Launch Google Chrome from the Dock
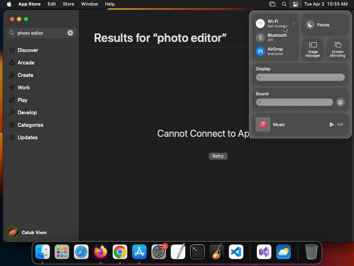The width and height of the screenshot is (354, 266). [x=120, y=252]
